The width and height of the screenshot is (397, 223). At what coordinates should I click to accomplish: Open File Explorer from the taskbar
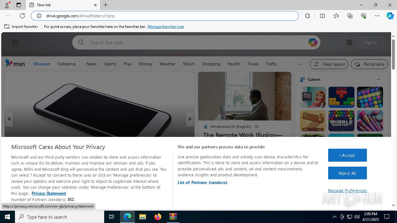coord(142,217)
